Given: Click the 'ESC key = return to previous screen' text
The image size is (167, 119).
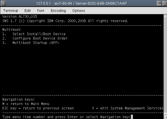Looking at the screenshot, I should click(x=38, y=108).
